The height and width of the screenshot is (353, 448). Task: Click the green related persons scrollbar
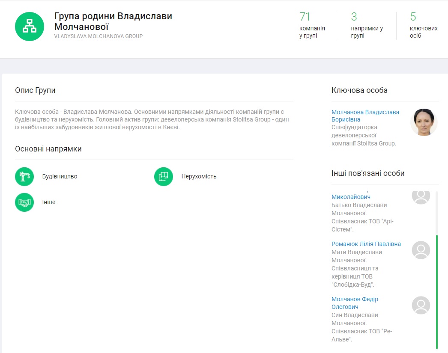point(436,291)
